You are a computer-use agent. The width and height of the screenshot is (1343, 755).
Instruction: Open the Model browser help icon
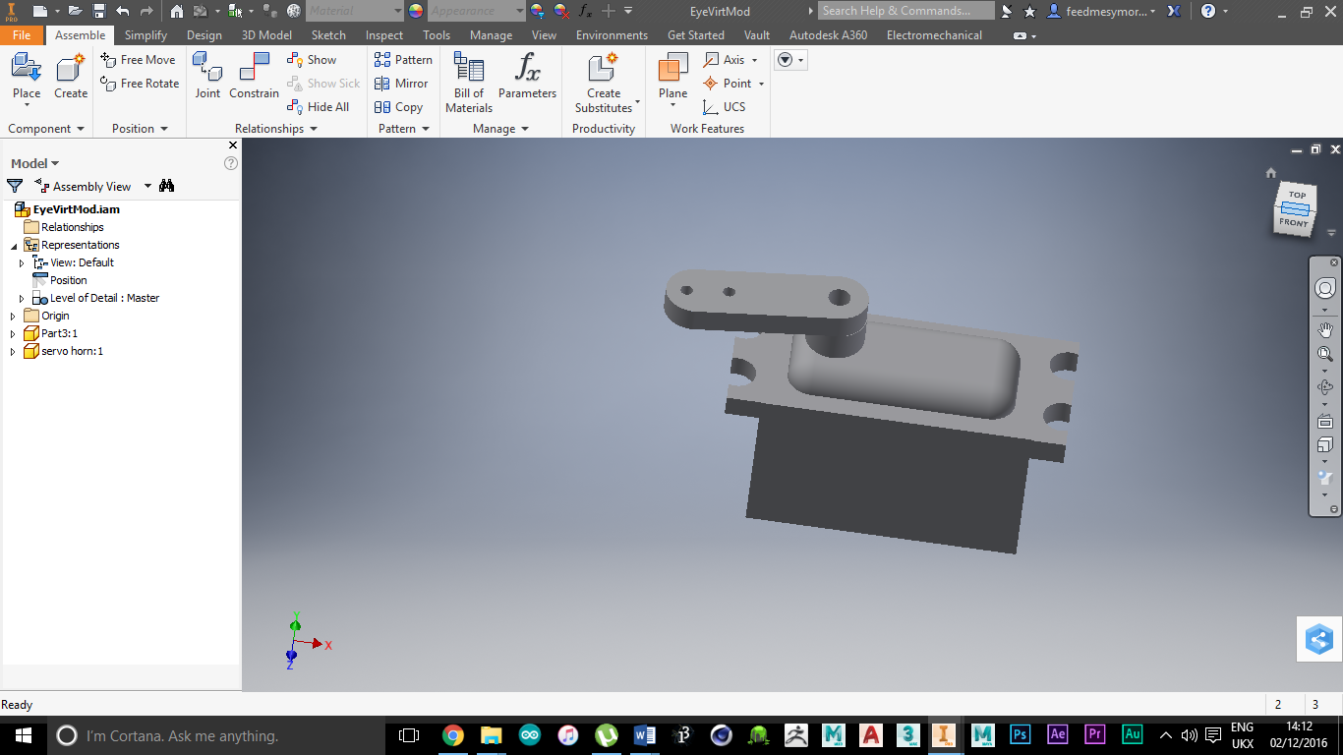coord(231,163)
